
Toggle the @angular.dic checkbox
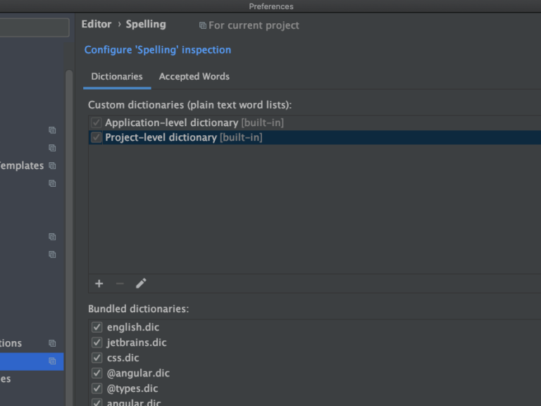pyautogui.click(x=97, y=373)
